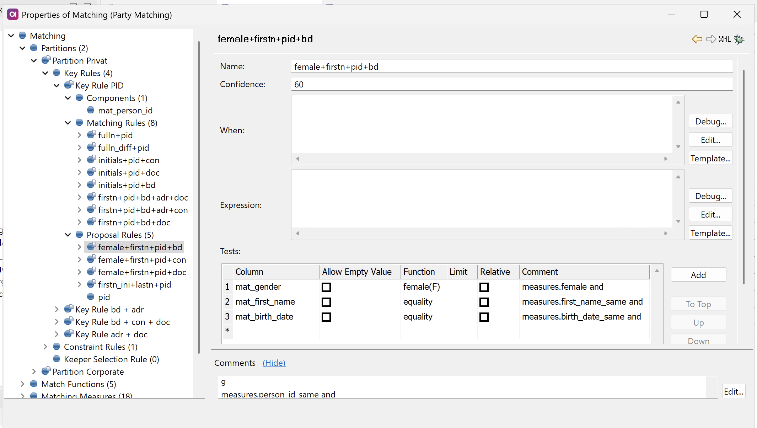Click the When field horizontal scrollbar
Image resolution: width=757 pixels, height=428 pixels.
coord(482,159)
